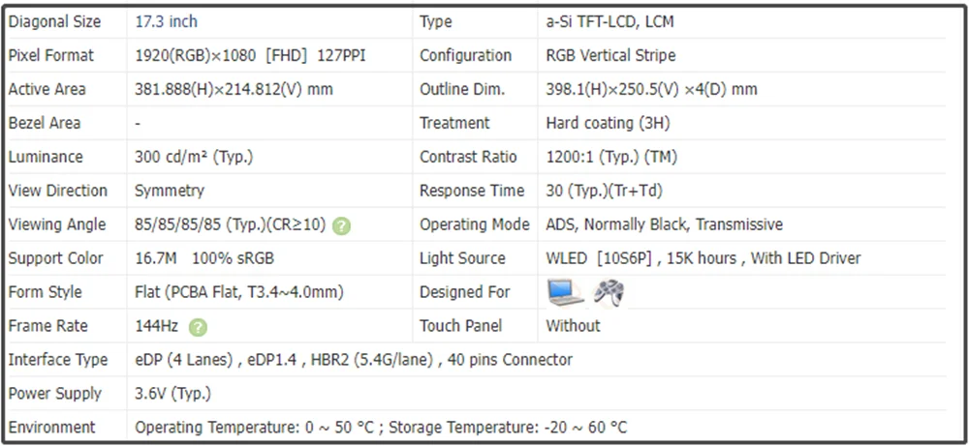The image size is (969, 446).
Task: Click the help icon beside Viewing Angle value
Action: [341, 225]
